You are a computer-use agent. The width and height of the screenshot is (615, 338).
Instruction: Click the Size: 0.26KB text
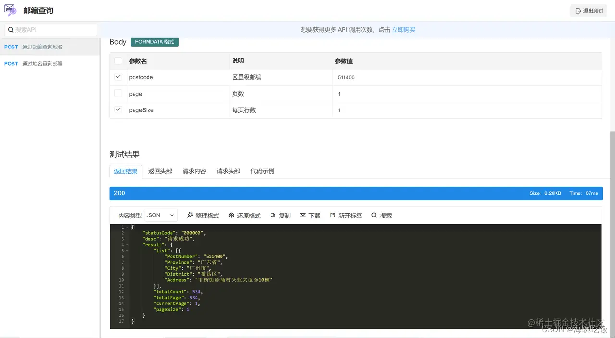click(x=545, y=193)
